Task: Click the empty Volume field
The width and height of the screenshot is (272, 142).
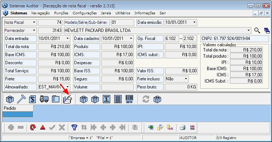Action: click(118, 87)
